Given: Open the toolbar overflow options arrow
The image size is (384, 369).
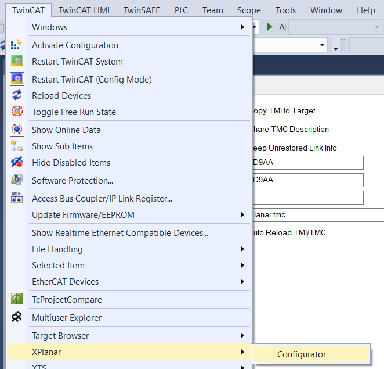Looking at the screenshot, I should (x=336, y=48).
